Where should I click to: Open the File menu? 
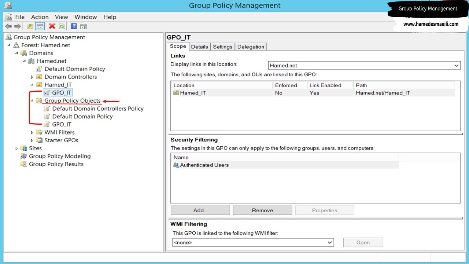coord(20,17)
